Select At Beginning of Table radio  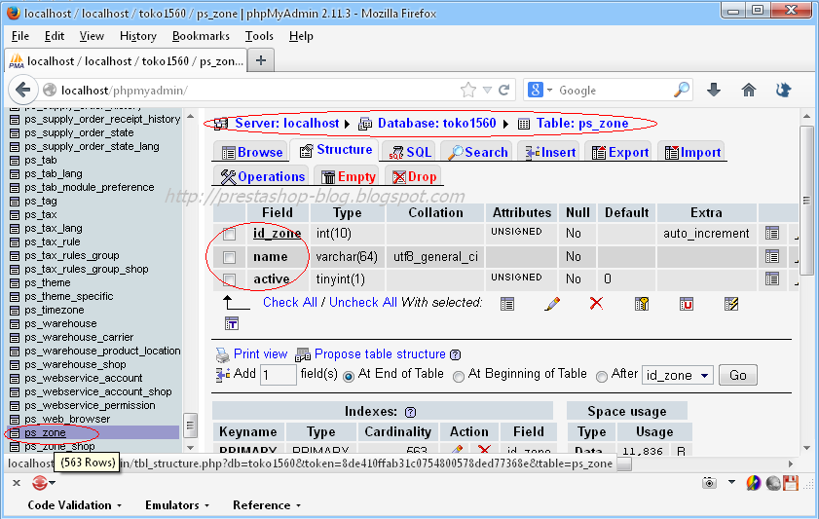[x=458, y=376]
